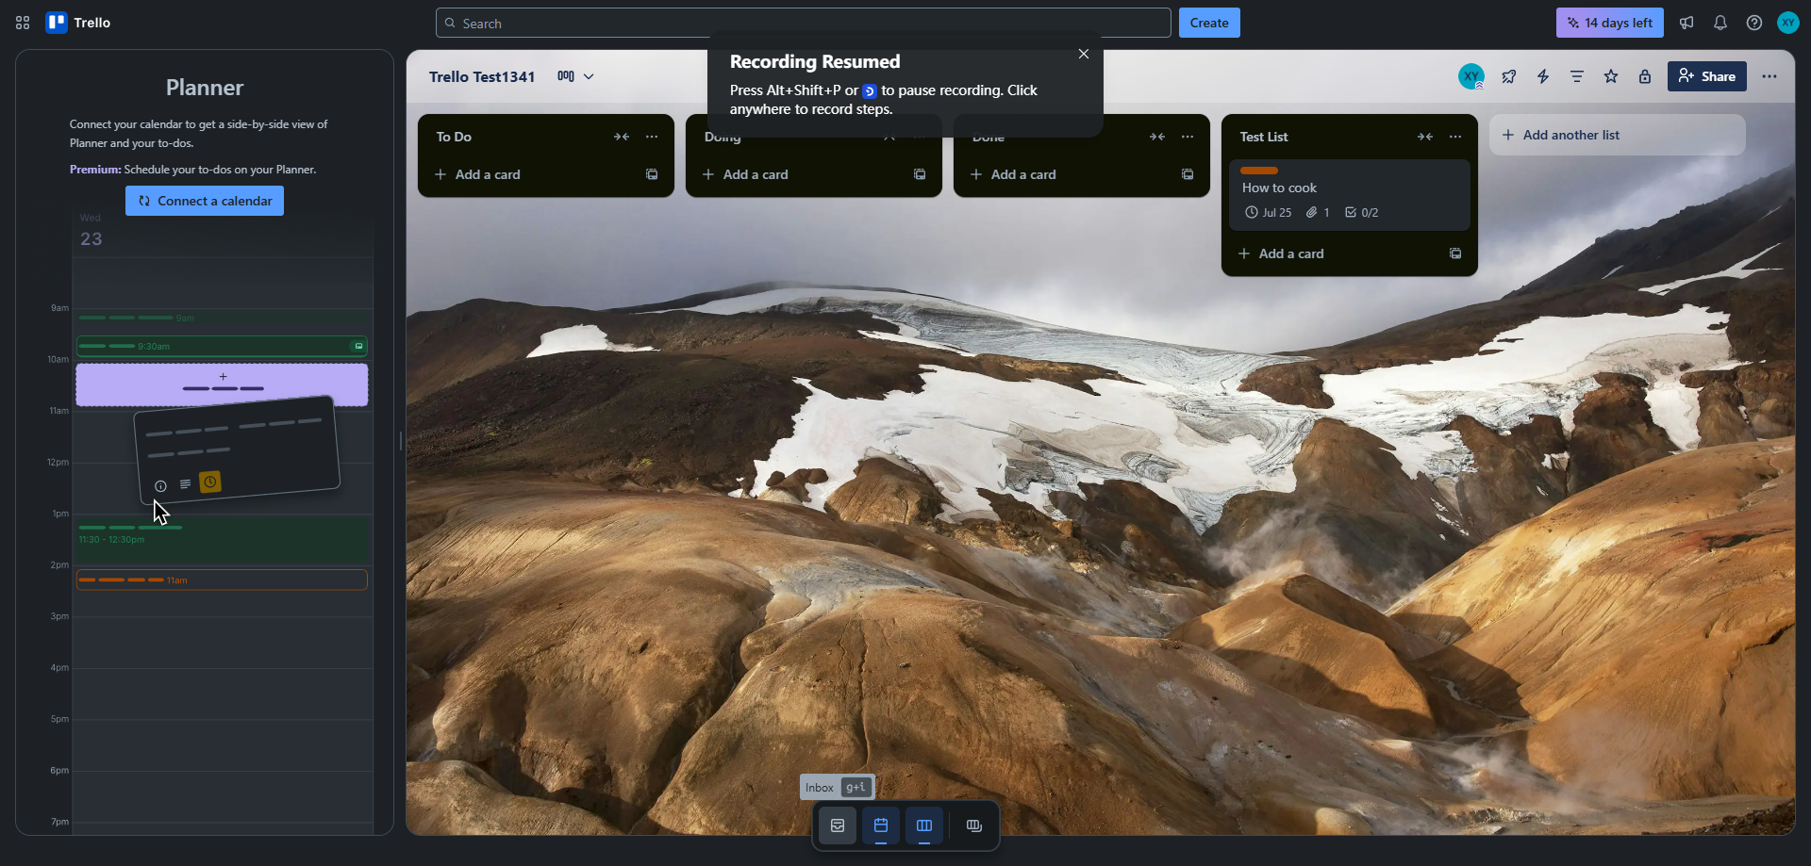Collapse the To Do list
The height and width of the screenshot is (866, 1811).
[x=622, y=137]
